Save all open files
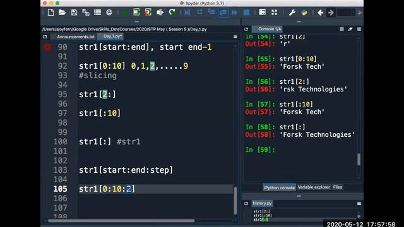 (x=86, y=13)
